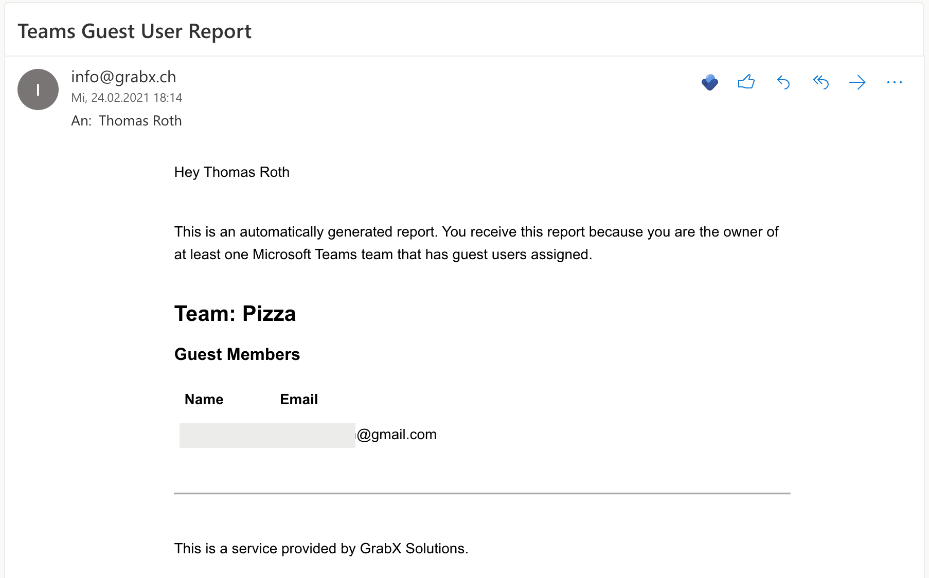Click recipient name Thomas Roth in An field

(x=140, y=120)
